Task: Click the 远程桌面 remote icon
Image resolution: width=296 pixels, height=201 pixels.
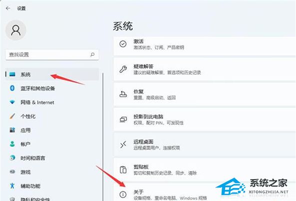Action: [x=123, y=145]
